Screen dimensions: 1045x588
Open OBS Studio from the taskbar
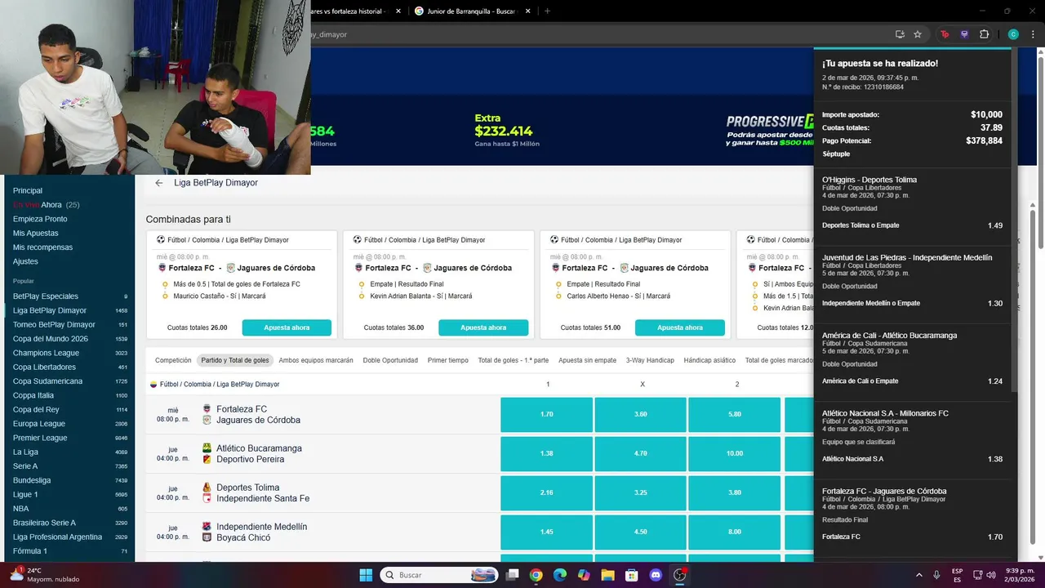pyautogui.click(x=680, y=575)
